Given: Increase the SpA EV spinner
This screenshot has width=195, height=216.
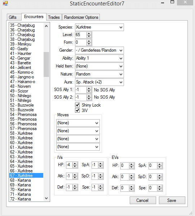Looking at the screenshot, I should click(x=160, y=164).
